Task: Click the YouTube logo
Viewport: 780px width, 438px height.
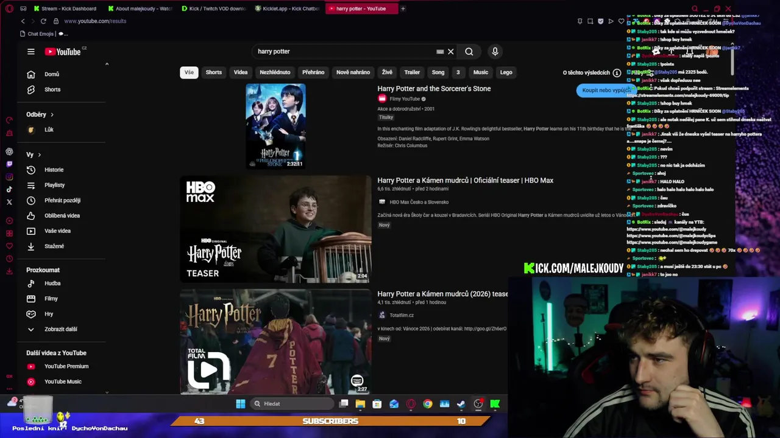Action: pos(63,52)
